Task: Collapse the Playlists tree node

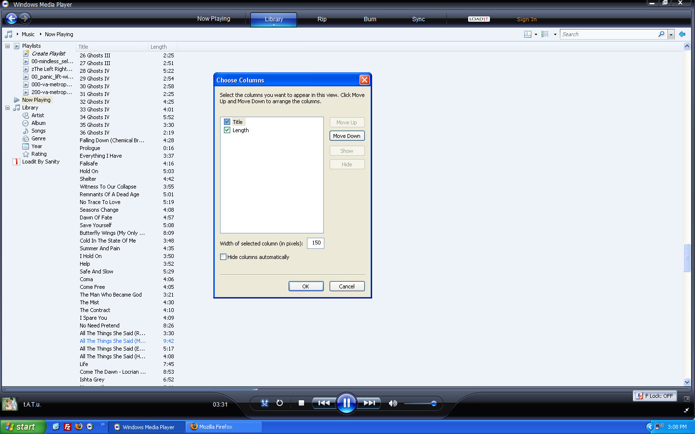Action: [x=7, y=46]
